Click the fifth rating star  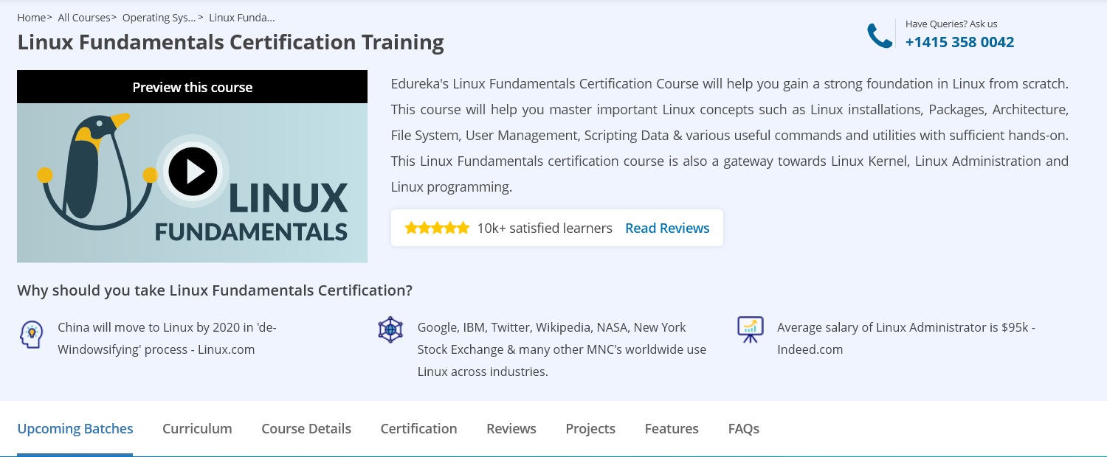coord(463,228)
